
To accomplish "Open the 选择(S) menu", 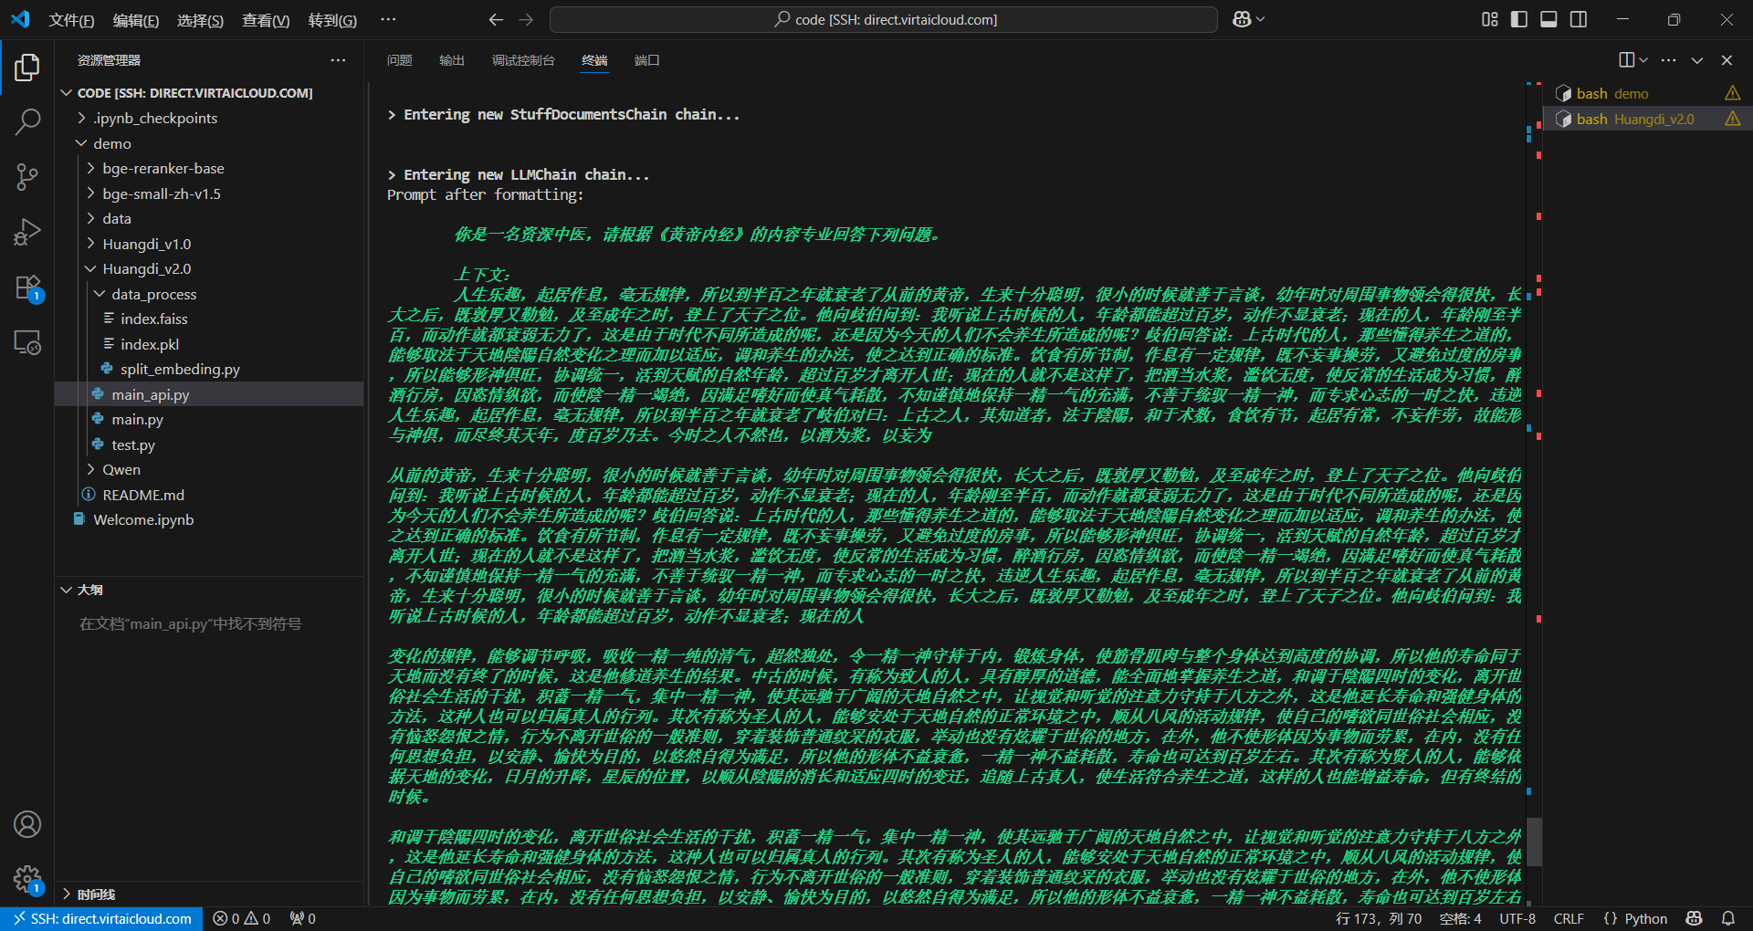I will 200,20.
